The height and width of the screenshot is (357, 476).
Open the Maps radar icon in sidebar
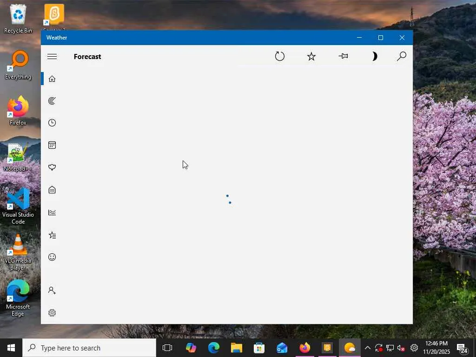[52, 101]
